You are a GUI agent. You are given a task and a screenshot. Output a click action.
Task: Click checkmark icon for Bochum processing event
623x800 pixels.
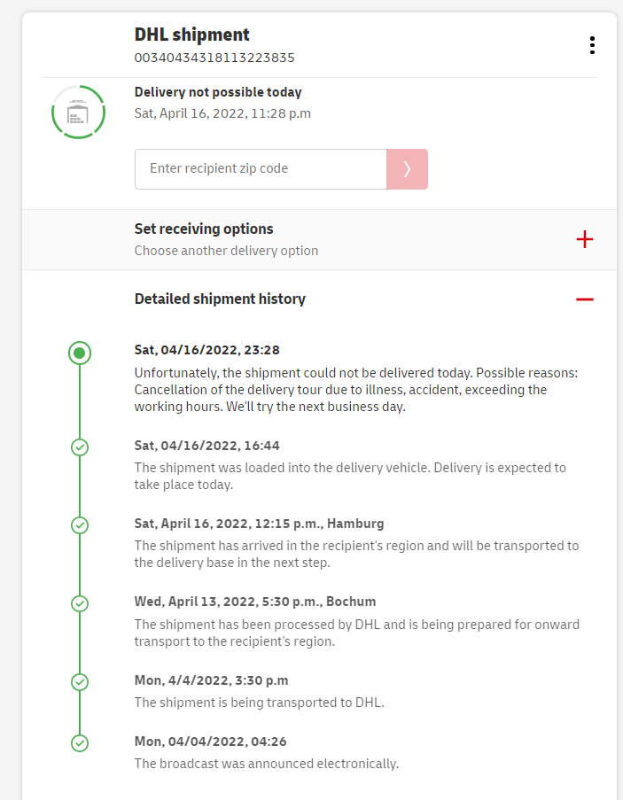pyautogui.click(x=80, y=603)
